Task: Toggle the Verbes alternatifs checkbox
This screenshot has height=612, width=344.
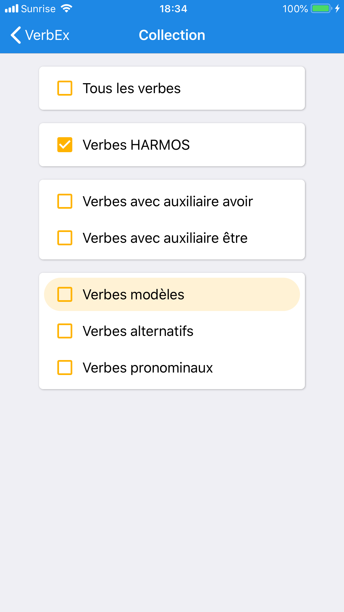Action: pos(65,331)
